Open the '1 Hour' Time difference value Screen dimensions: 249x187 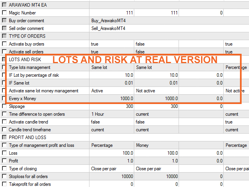[x=98, y=114]
